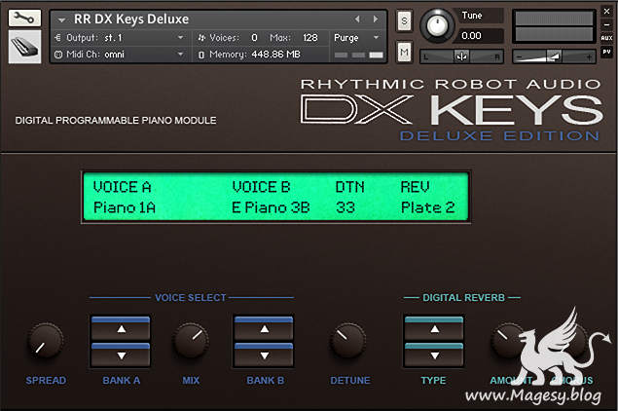
Task: Click the Detune knob
Action: [x=347, y=341]
